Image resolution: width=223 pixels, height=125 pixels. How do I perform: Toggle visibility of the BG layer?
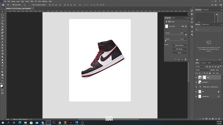pyautogui.click(x=196, y=92)
